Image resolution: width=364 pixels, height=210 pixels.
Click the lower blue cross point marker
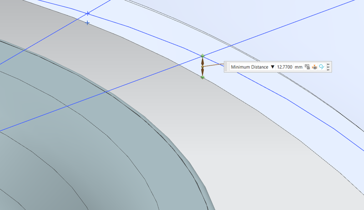point(87,23)
